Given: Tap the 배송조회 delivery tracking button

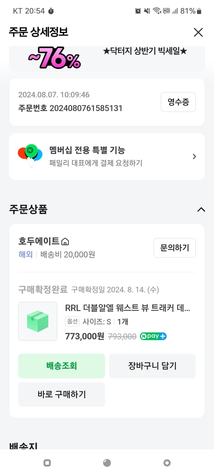Looking at the screenshot, I should click(62, 366).
